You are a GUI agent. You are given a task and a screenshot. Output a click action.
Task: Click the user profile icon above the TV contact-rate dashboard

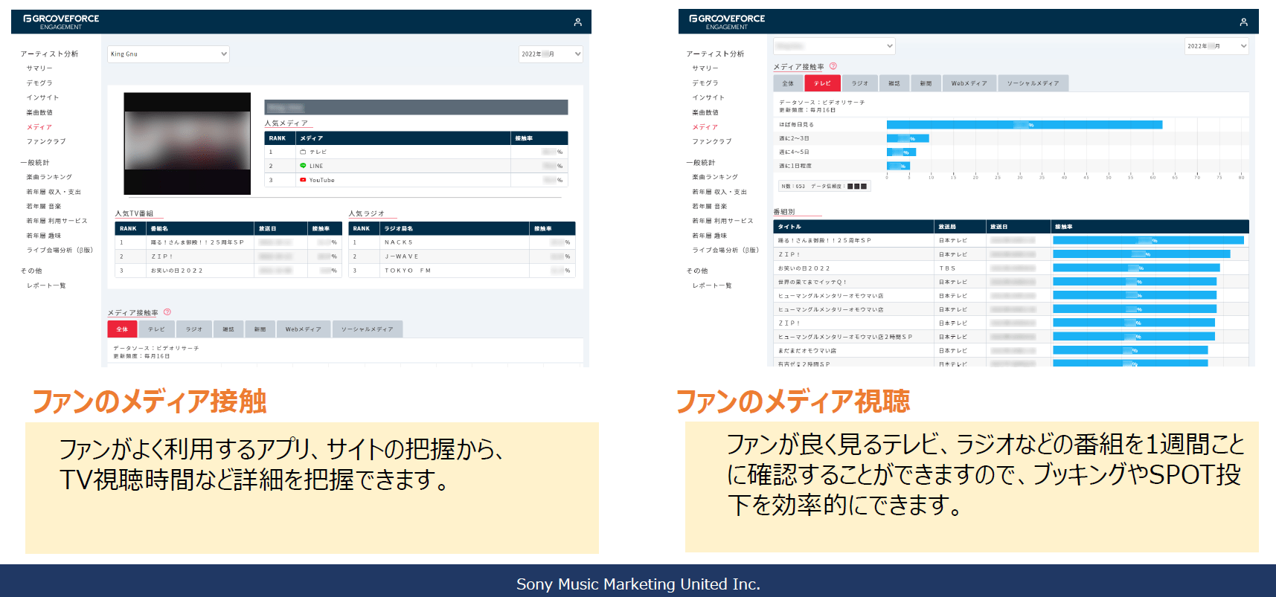click(1243, 22)
